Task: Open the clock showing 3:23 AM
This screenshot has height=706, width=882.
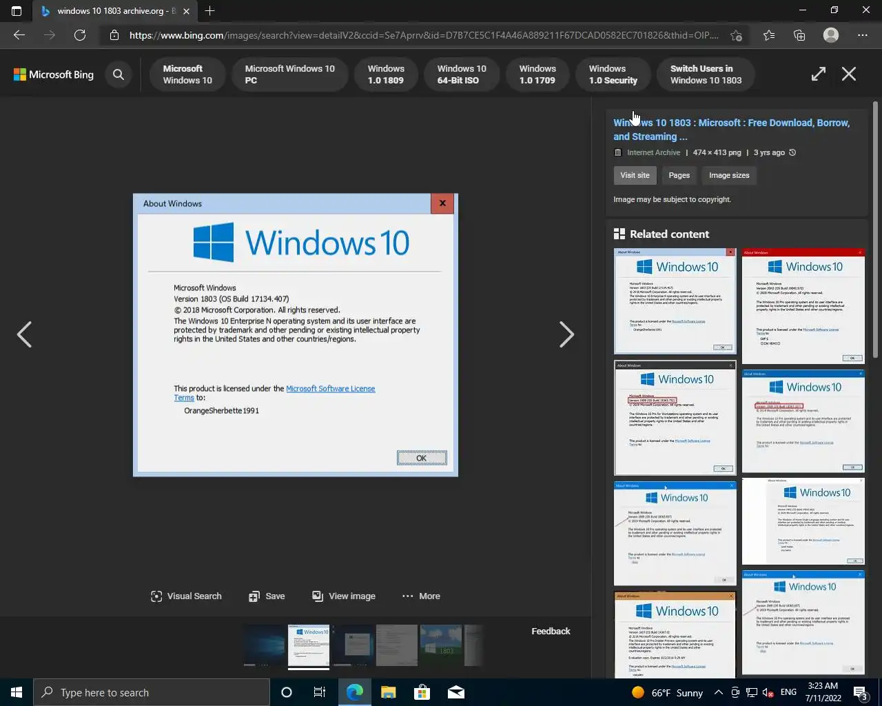Action: 823,692
